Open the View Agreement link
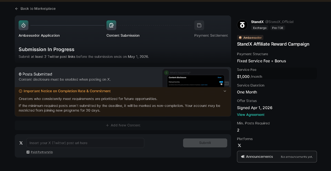Image resolution: width=331 pixels, height=171 pixels. (x=251, y=115)
